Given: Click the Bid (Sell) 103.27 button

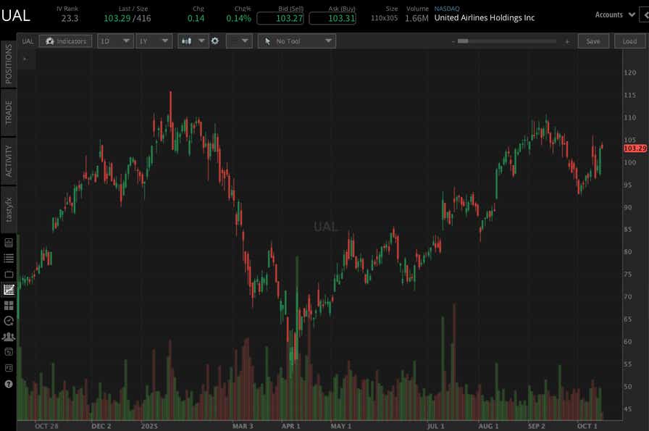Looking at the screenshot, I should point(280,18).
